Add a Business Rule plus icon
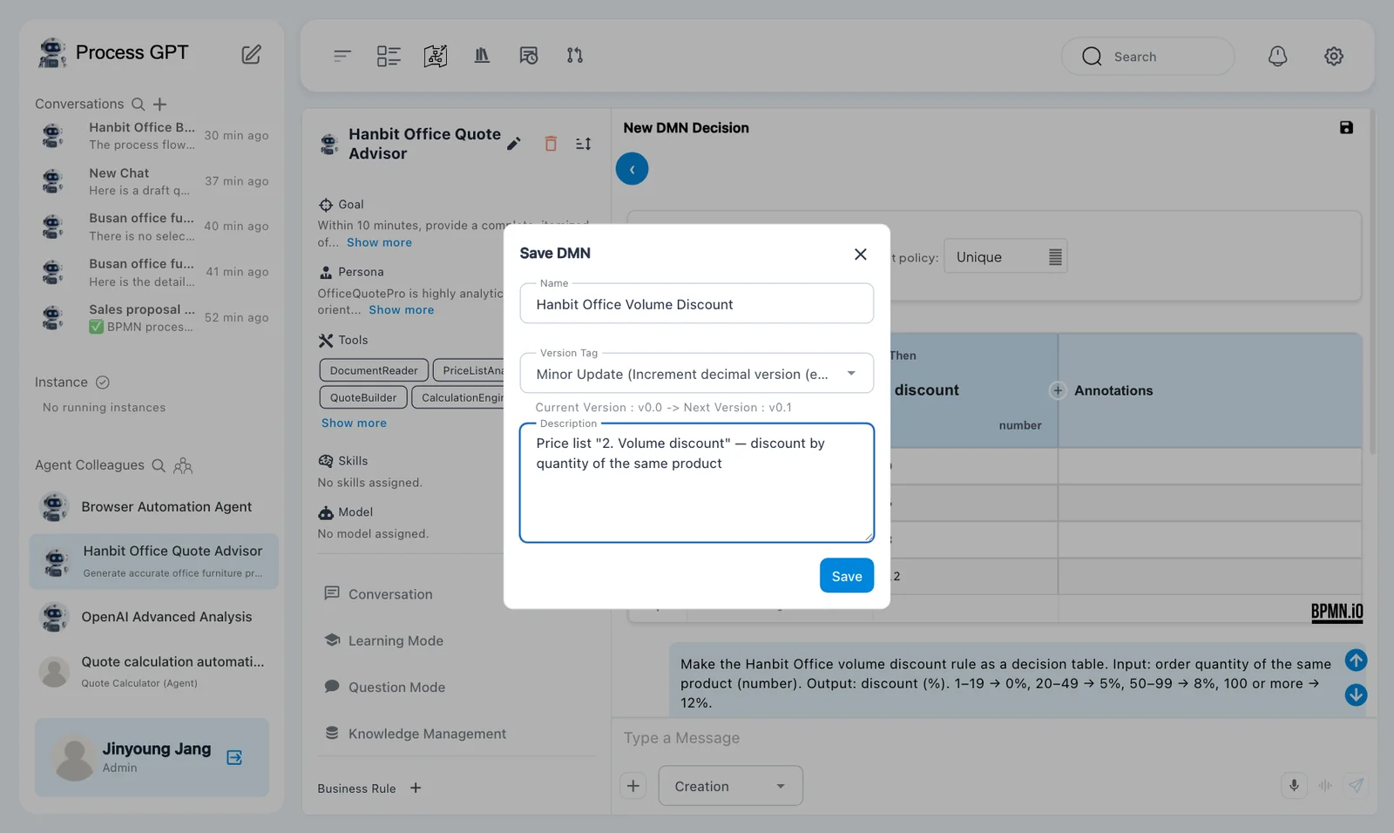Screen dimensions: 1394x833 (416, 788)
